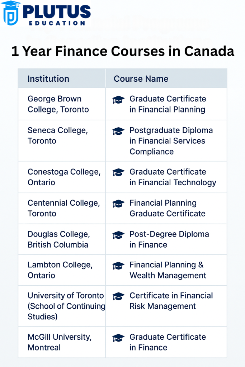Screen dimensions: 245x367
Task: Click the Plutus Education shield logo icon
Action: click(x=11, y=13)
